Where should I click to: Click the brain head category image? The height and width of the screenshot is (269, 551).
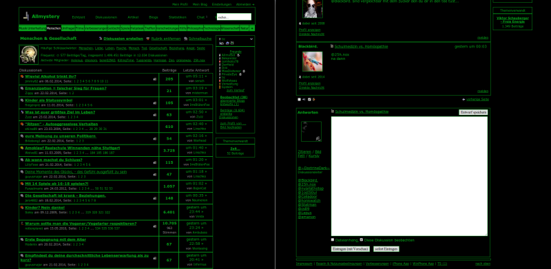[x=29, y=55]
